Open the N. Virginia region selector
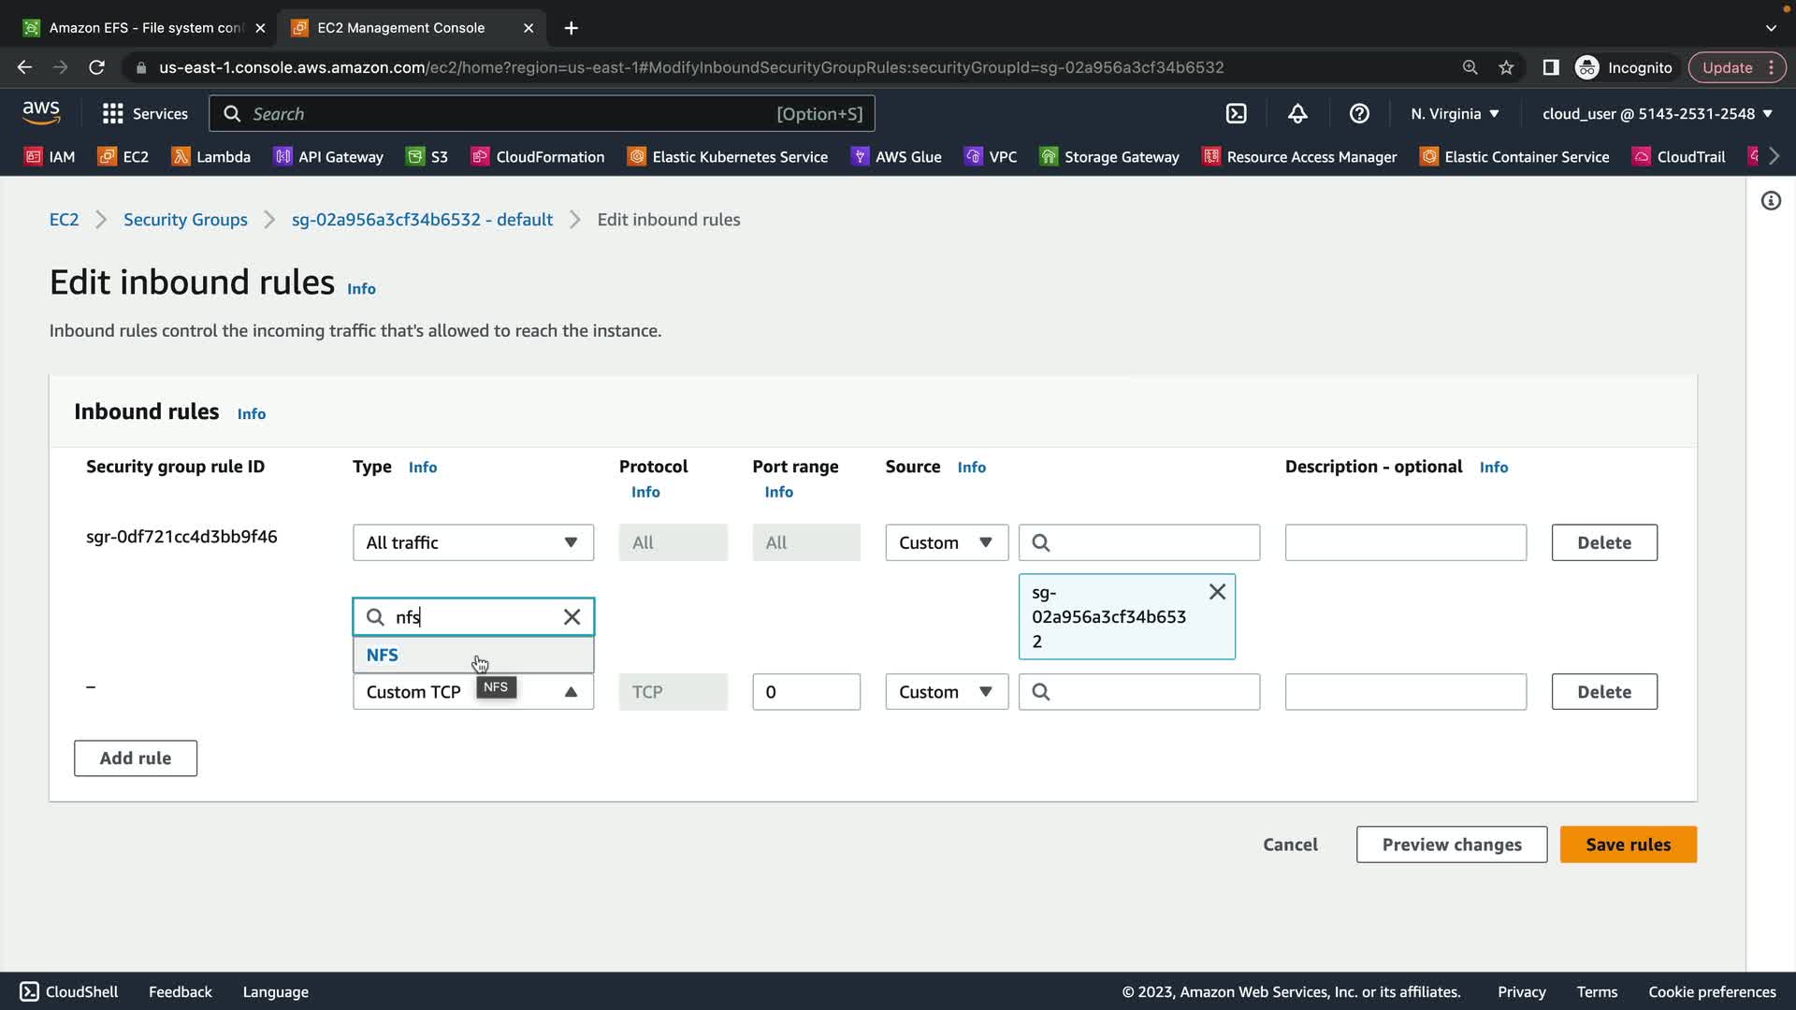Viewport: 1796px width, 1010px height. 1455,114
